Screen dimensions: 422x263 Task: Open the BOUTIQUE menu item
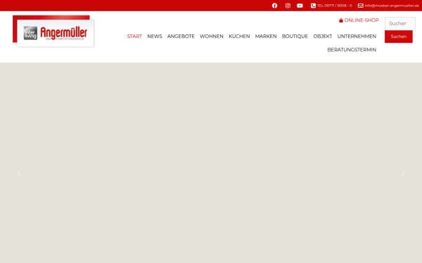click(295, 36)
